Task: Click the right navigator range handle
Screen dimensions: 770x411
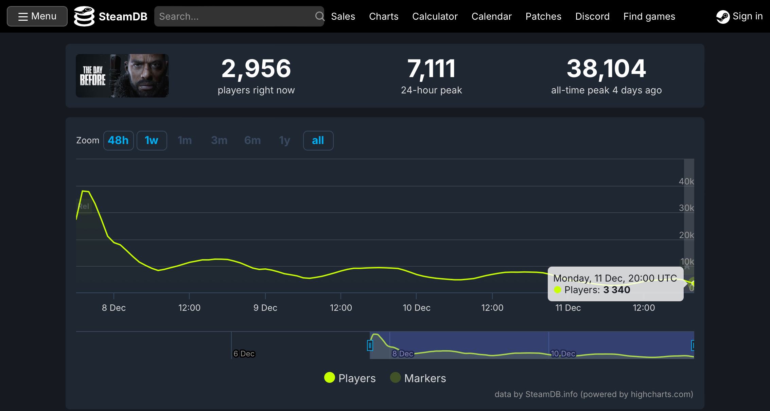Action: pos(693,345)
